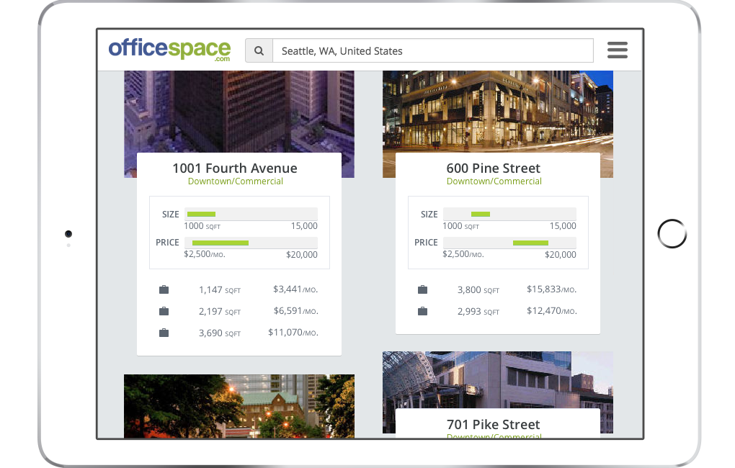Click the price range bar for 1001 Fourth Avenue

[251, 243]
